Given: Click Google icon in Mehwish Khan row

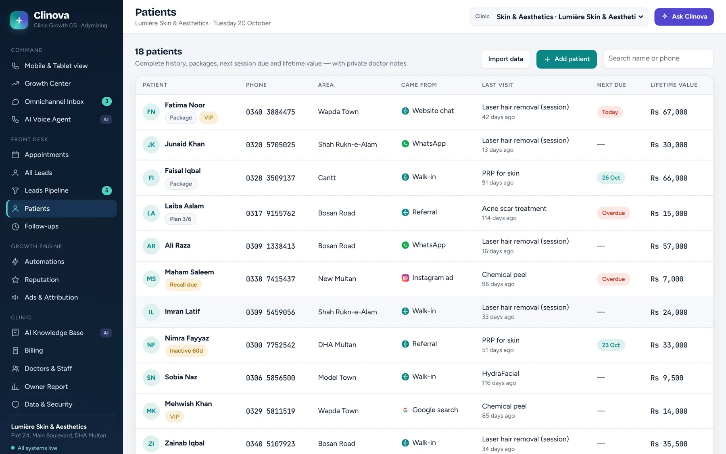Looking at the screenshot, I should click(405, 410).
